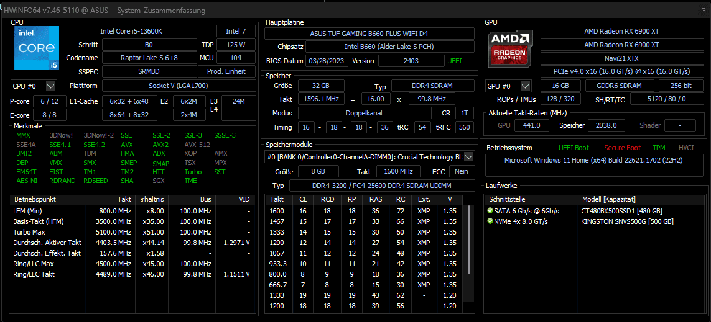
Task: Open the GPU #0 selector dropdown
Action: point(525,86)
